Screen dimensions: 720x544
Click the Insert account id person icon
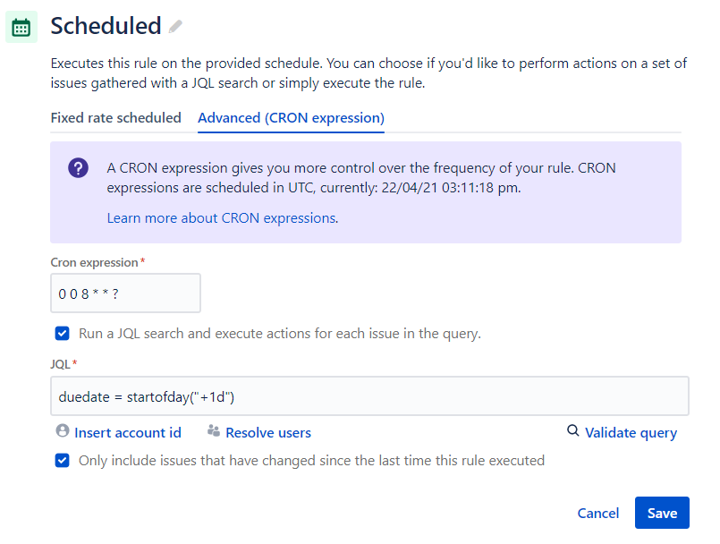point(62,431)
